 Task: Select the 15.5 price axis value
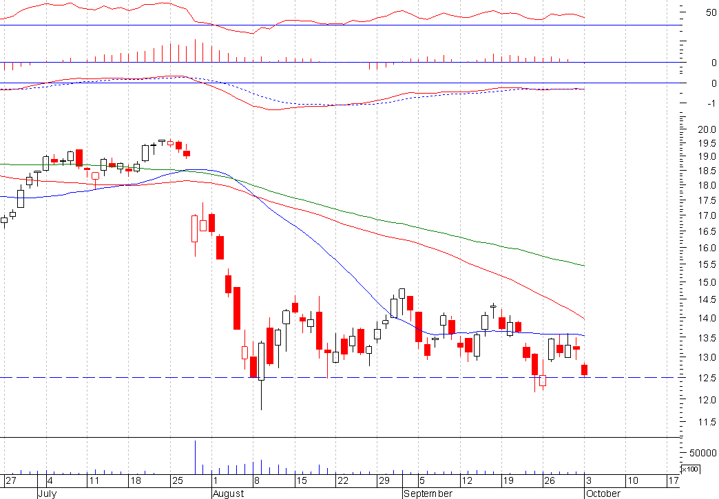pyautogui.click(x=707, y=265)
